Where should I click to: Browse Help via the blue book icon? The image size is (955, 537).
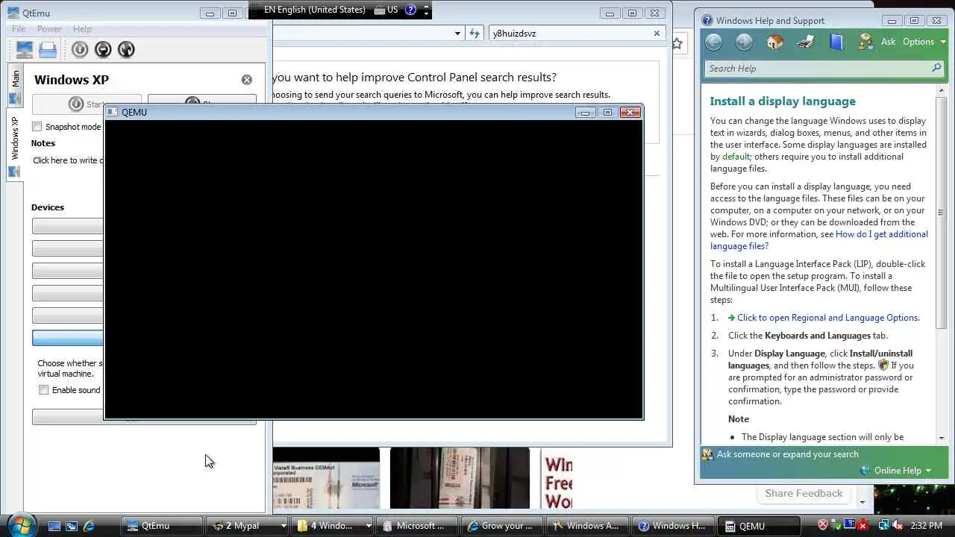point(836,42)
